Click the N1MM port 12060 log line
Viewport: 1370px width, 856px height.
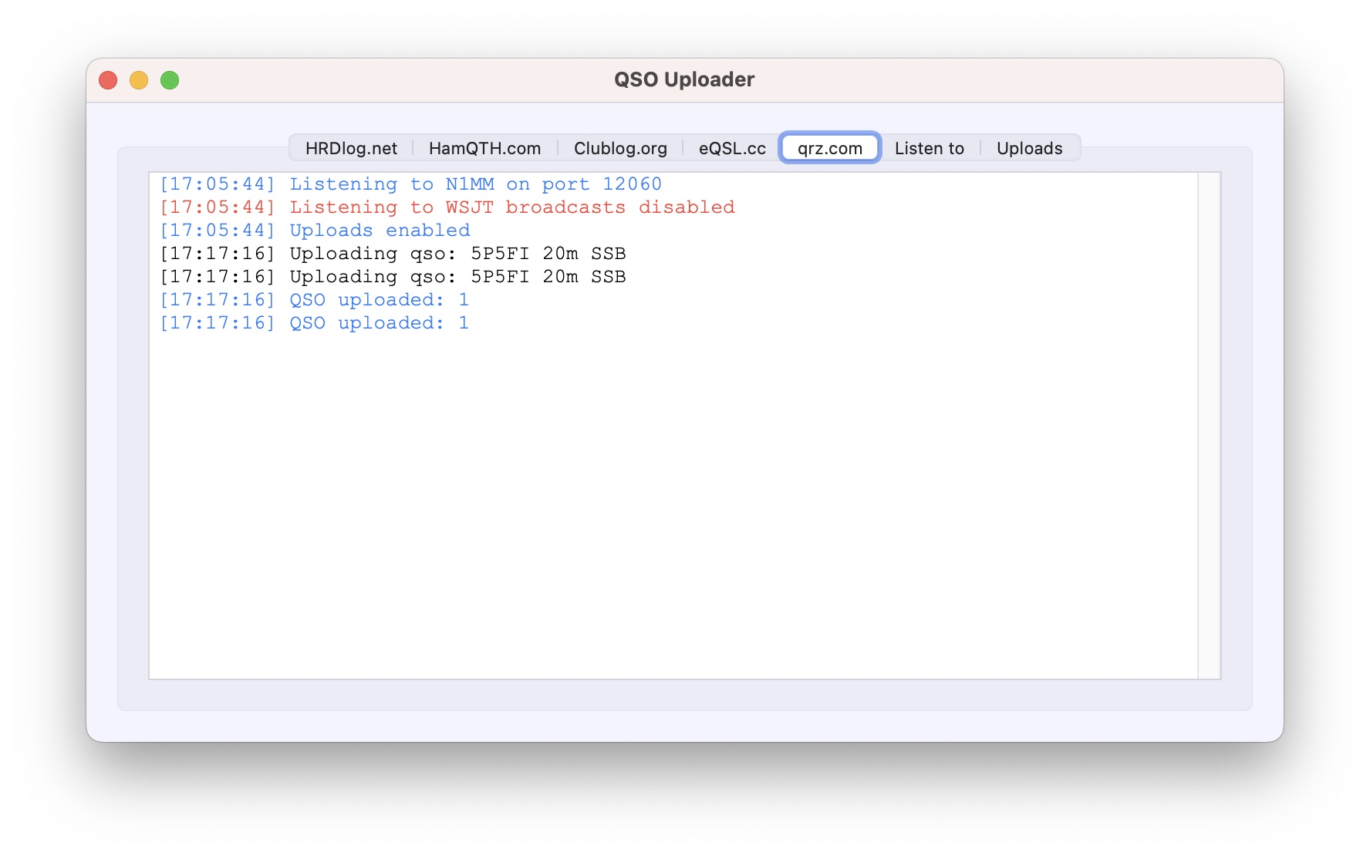pos(410,184)
